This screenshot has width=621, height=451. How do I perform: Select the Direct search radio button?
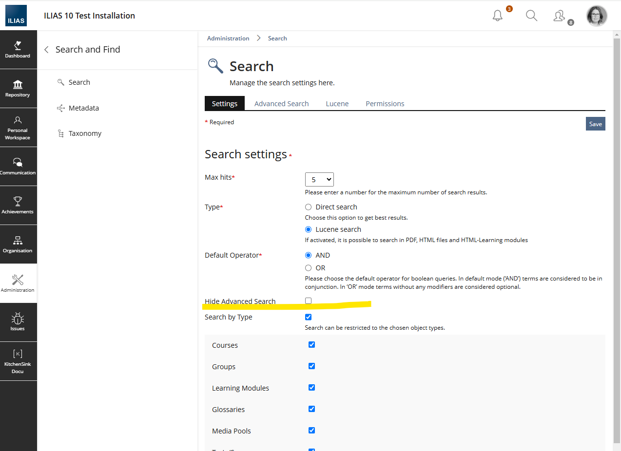[308, 207]
